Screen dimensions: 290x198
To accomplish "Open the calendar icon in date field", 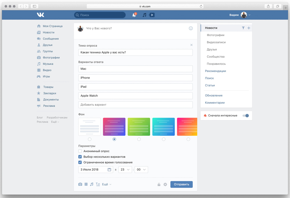I will (109, 170).
